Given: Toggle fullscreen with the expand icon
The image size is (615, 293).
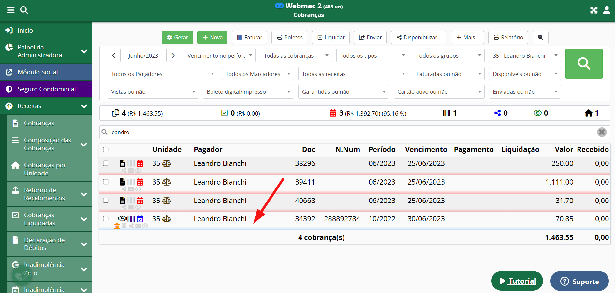Looking at the screenshot, I should pyautogui.click(x=593, y=10).
